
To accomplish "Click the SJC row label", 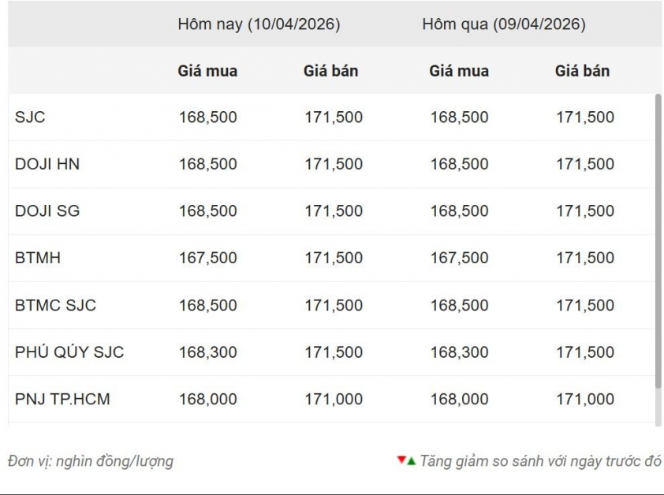I will coord(30,117).
